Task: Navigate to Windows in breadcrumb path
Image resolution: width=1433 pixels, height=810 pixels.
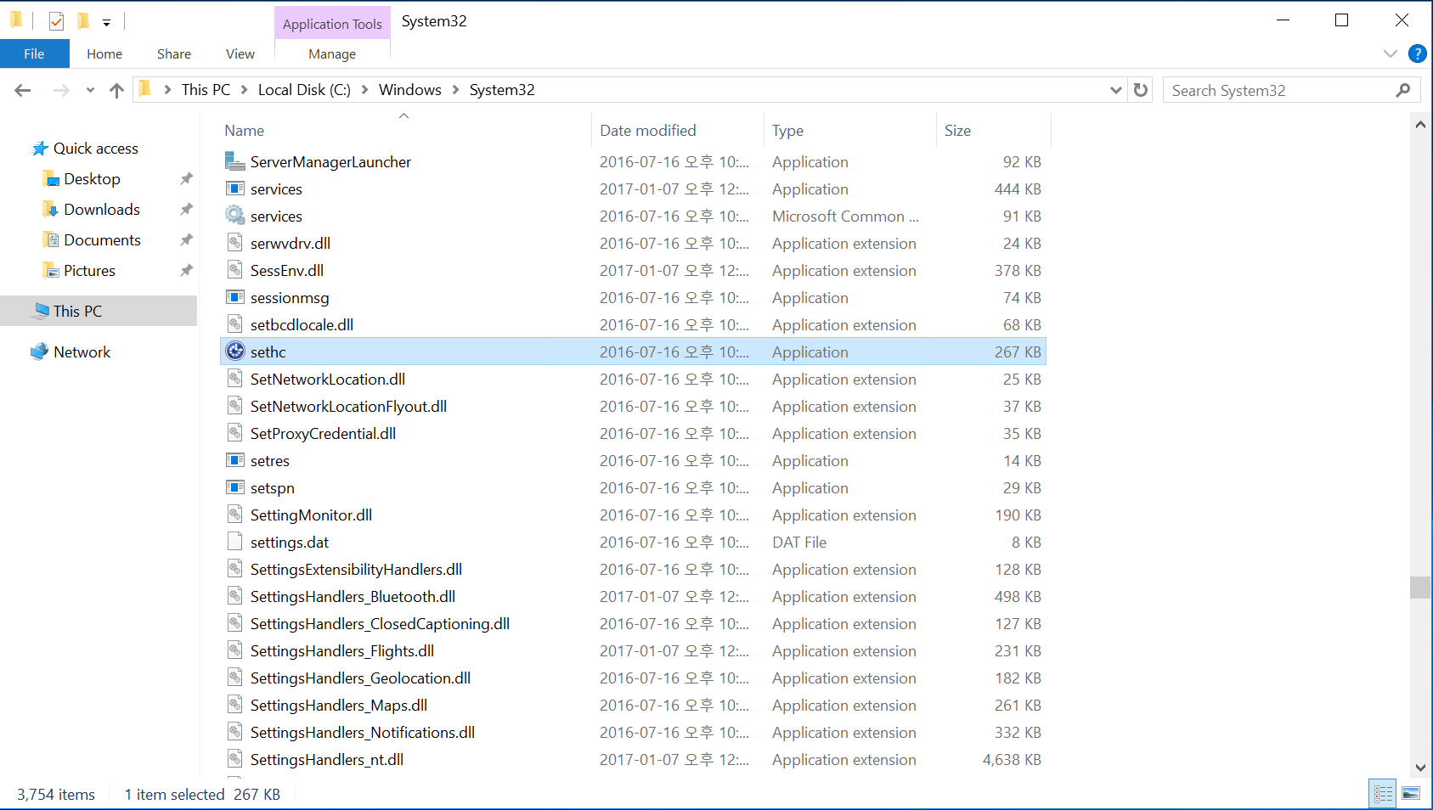Action: 410,90
